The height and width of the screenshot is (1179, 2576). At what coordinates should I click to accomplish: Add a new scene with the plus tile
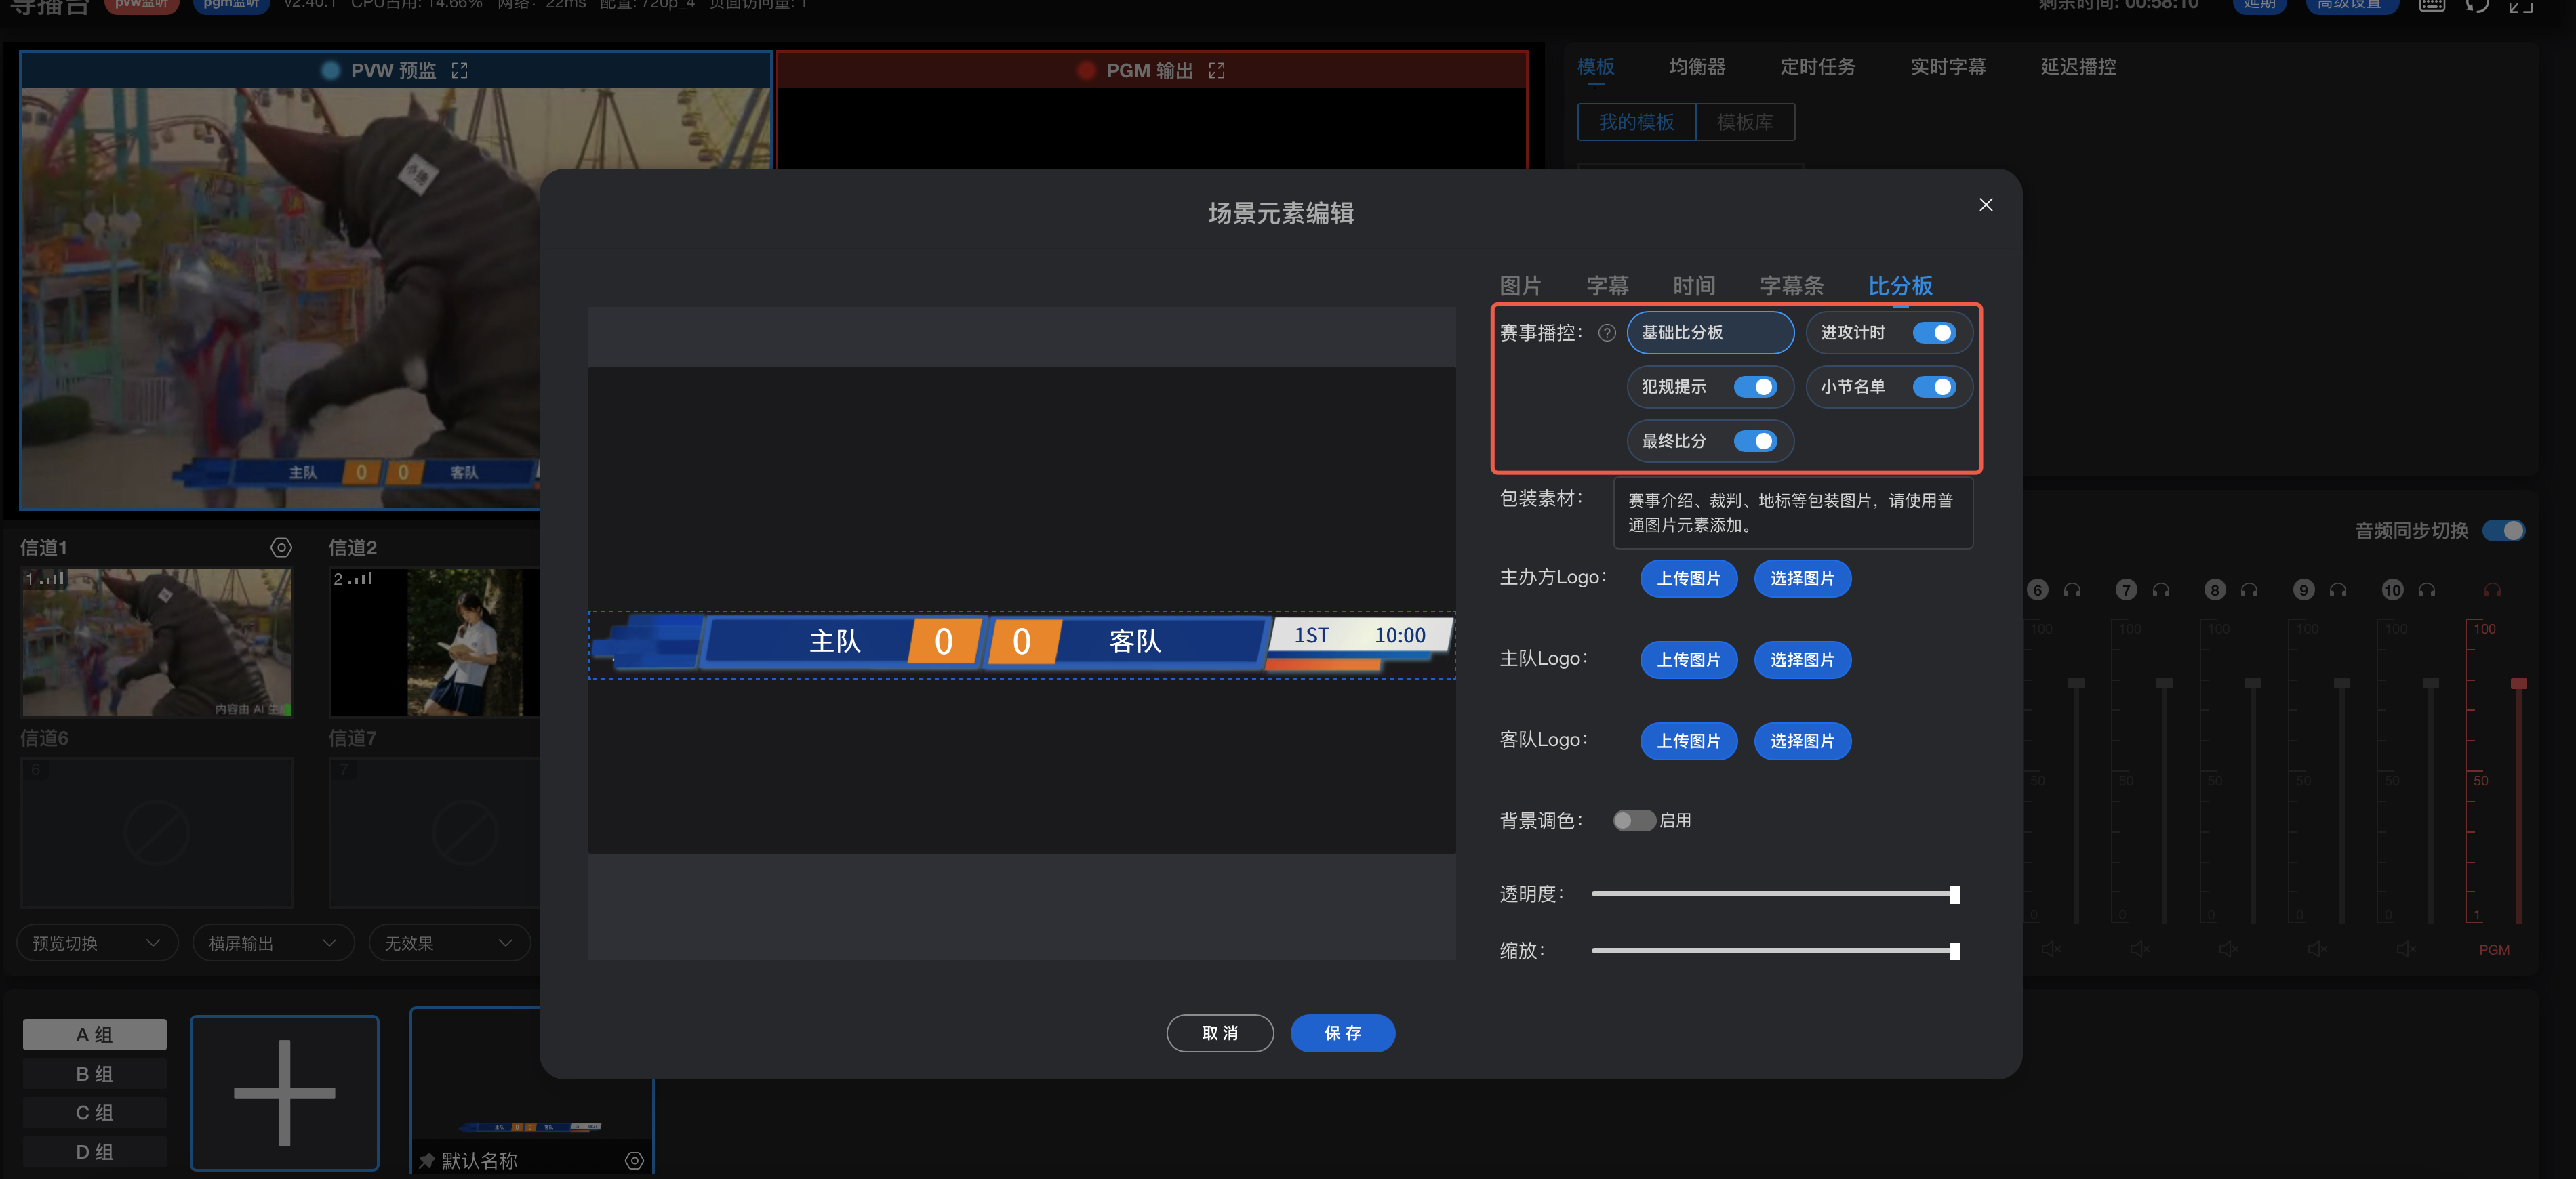(285, 1093)
